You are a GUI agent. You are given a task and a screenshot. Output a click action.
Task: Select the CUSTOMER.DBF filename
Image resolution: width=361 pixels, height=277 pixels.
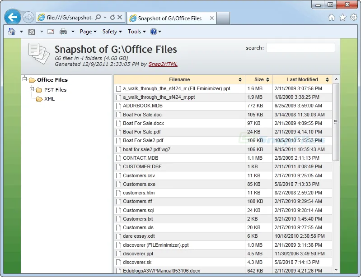coord(142,166)
